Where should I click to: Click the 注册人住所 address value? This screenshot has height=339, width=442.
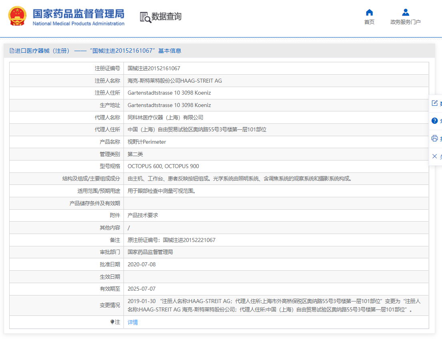169,93
